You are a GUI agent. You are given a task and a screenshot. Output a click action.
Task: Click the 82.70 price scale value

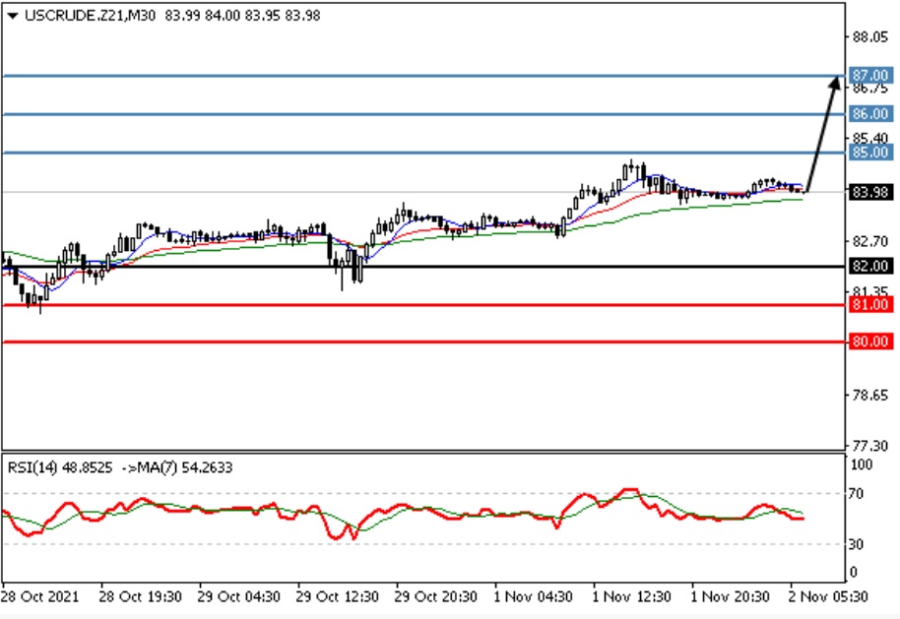[870, 241]
